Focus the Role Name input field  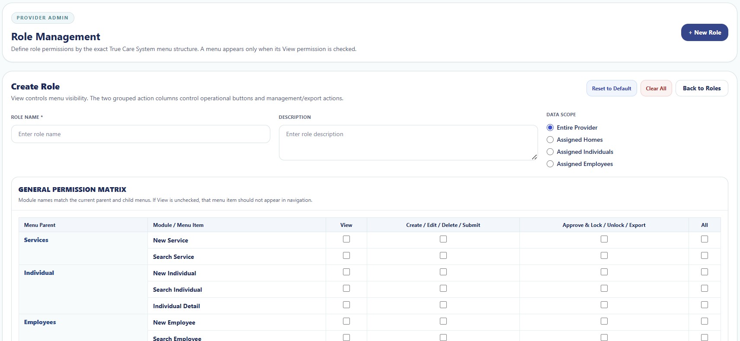click(x=141, y=134)
